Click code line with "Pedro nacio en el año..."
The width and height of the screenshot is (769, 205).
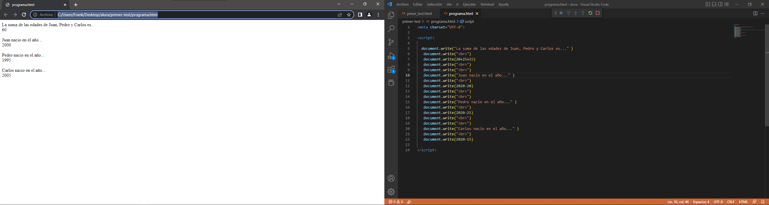click(470, 102)
